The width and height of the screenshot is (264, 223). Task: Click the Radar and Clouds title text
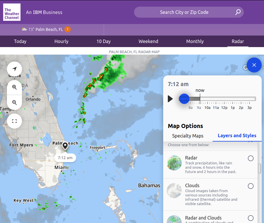tap(203, 218)
